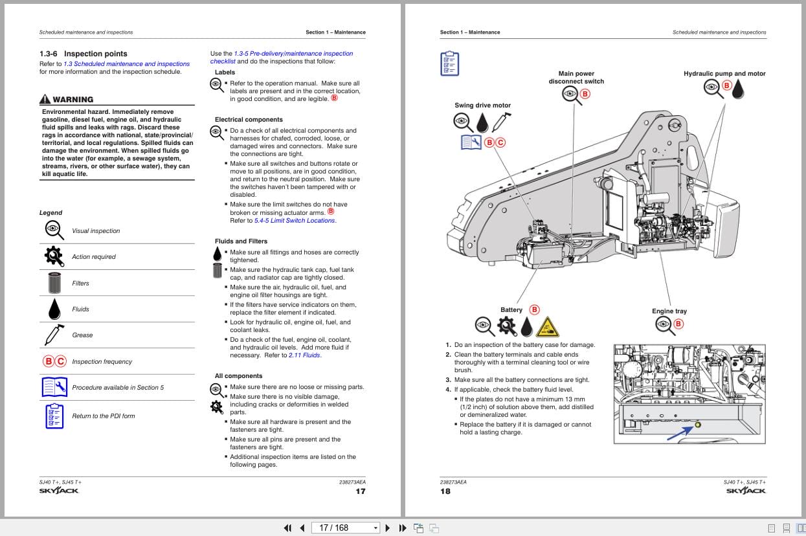Open the page number dropdown arrow

375,528
